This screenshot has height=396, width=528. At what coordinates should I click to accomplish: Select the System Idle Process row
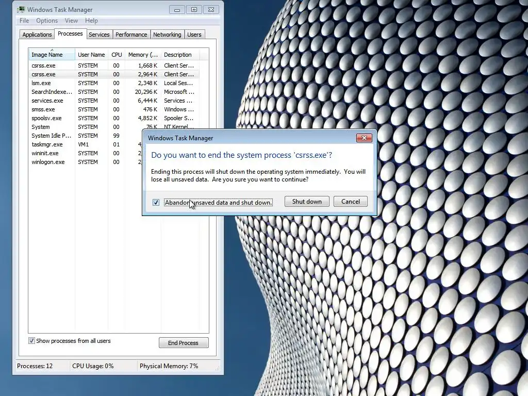[86, 136]
